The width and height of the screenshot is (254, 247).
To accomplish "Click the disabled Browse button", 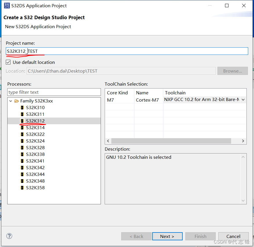I will [x=233, y=71].
